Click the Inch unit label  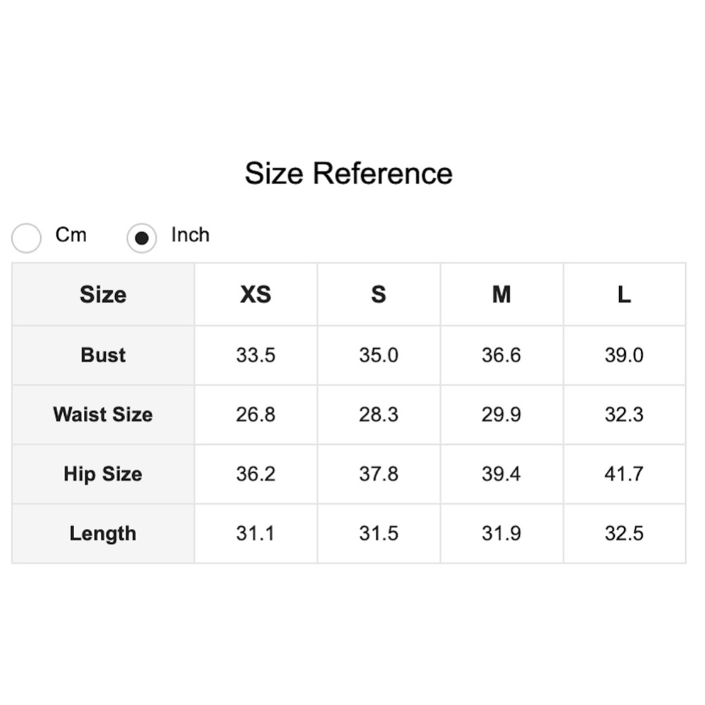(x=190, y=235)
